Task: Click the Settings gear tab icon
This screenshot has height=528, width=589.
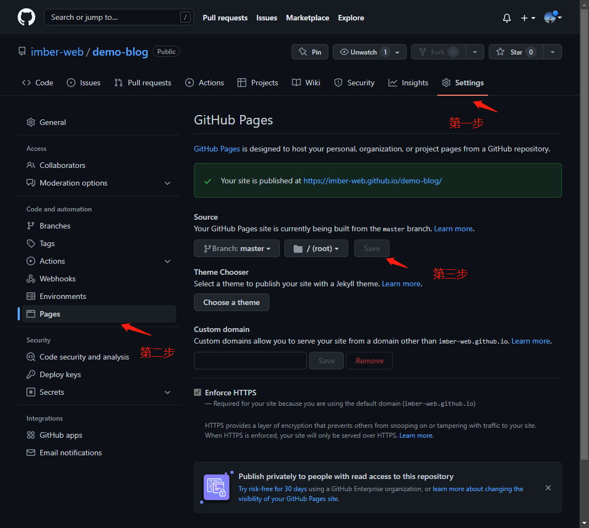Action: click(x=446, y=83)
